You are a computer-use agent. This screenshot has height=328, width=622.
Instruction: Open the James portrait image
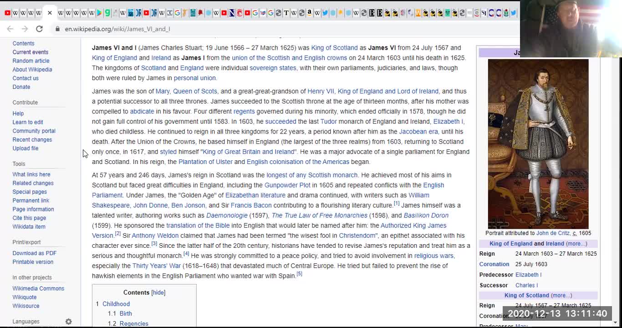tap(538, 144)
